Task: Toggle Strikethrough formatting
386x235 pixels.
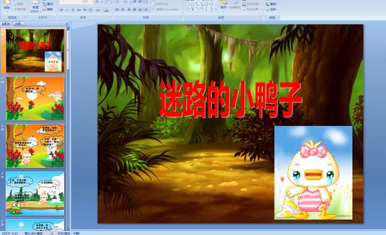Action: click(x=79, y=10)
